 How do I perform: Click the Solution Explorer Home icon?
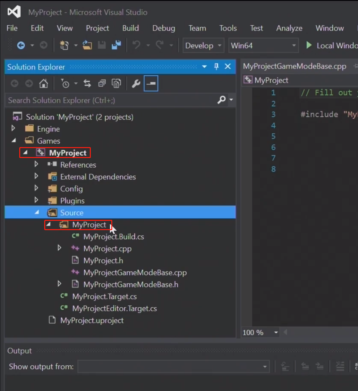point(43,84)
